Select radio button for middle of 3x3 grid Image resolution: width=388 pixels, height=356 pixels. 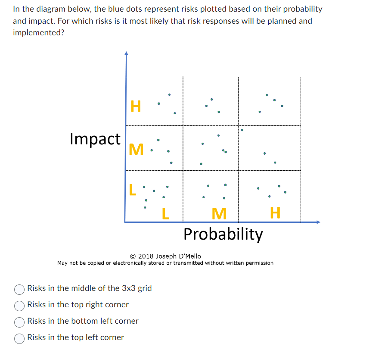tap(19, 290)
